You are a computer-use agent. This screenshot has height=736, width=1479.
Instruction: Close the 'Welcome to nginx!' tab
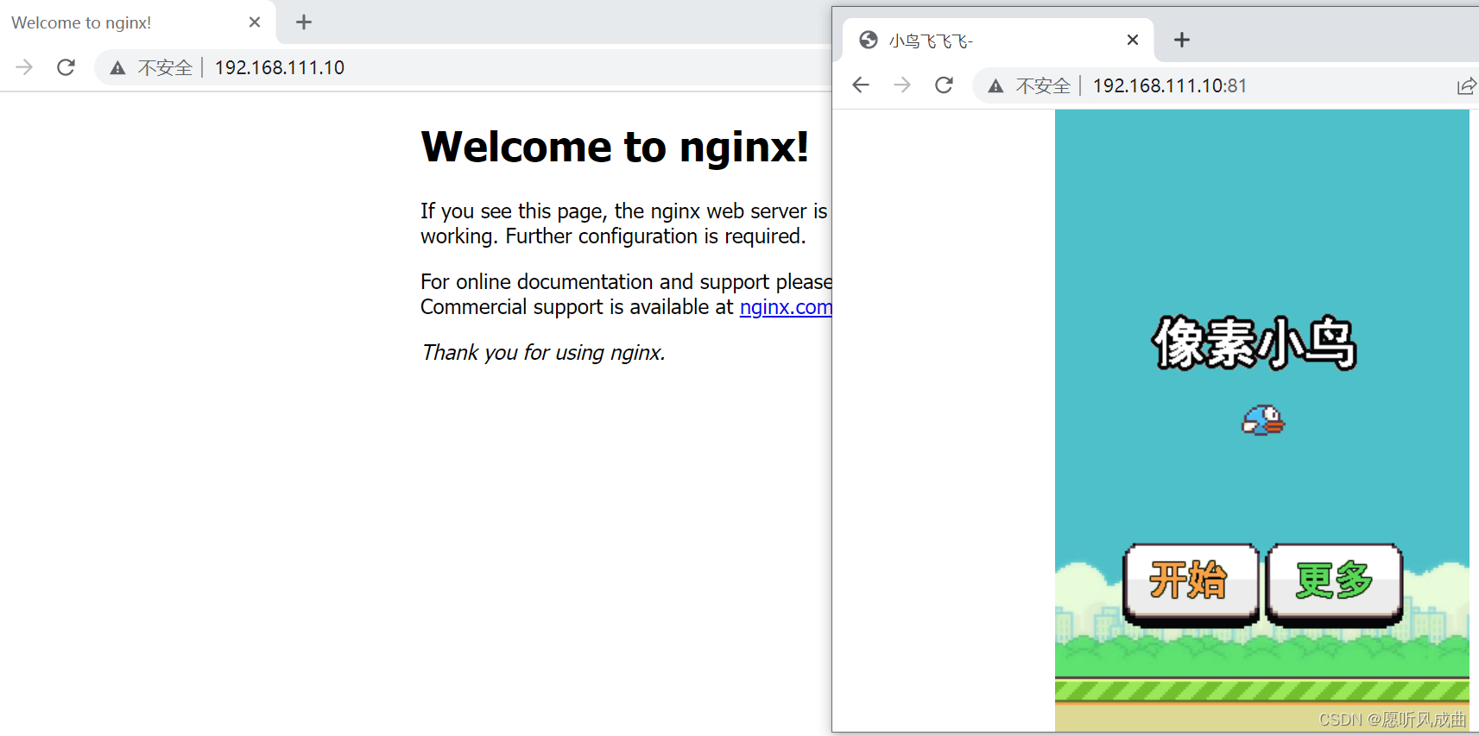[255, 22]
